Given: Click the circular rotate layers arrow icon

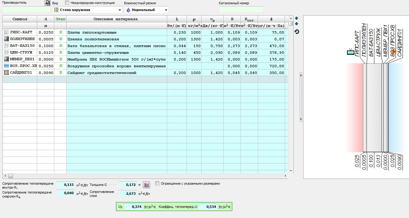Looking at the screenshot, I should [296, 32].
